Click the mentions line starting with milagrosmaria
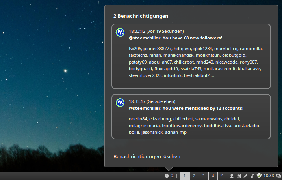This screenshot has width=282, height=180. (x=195, y=126)
